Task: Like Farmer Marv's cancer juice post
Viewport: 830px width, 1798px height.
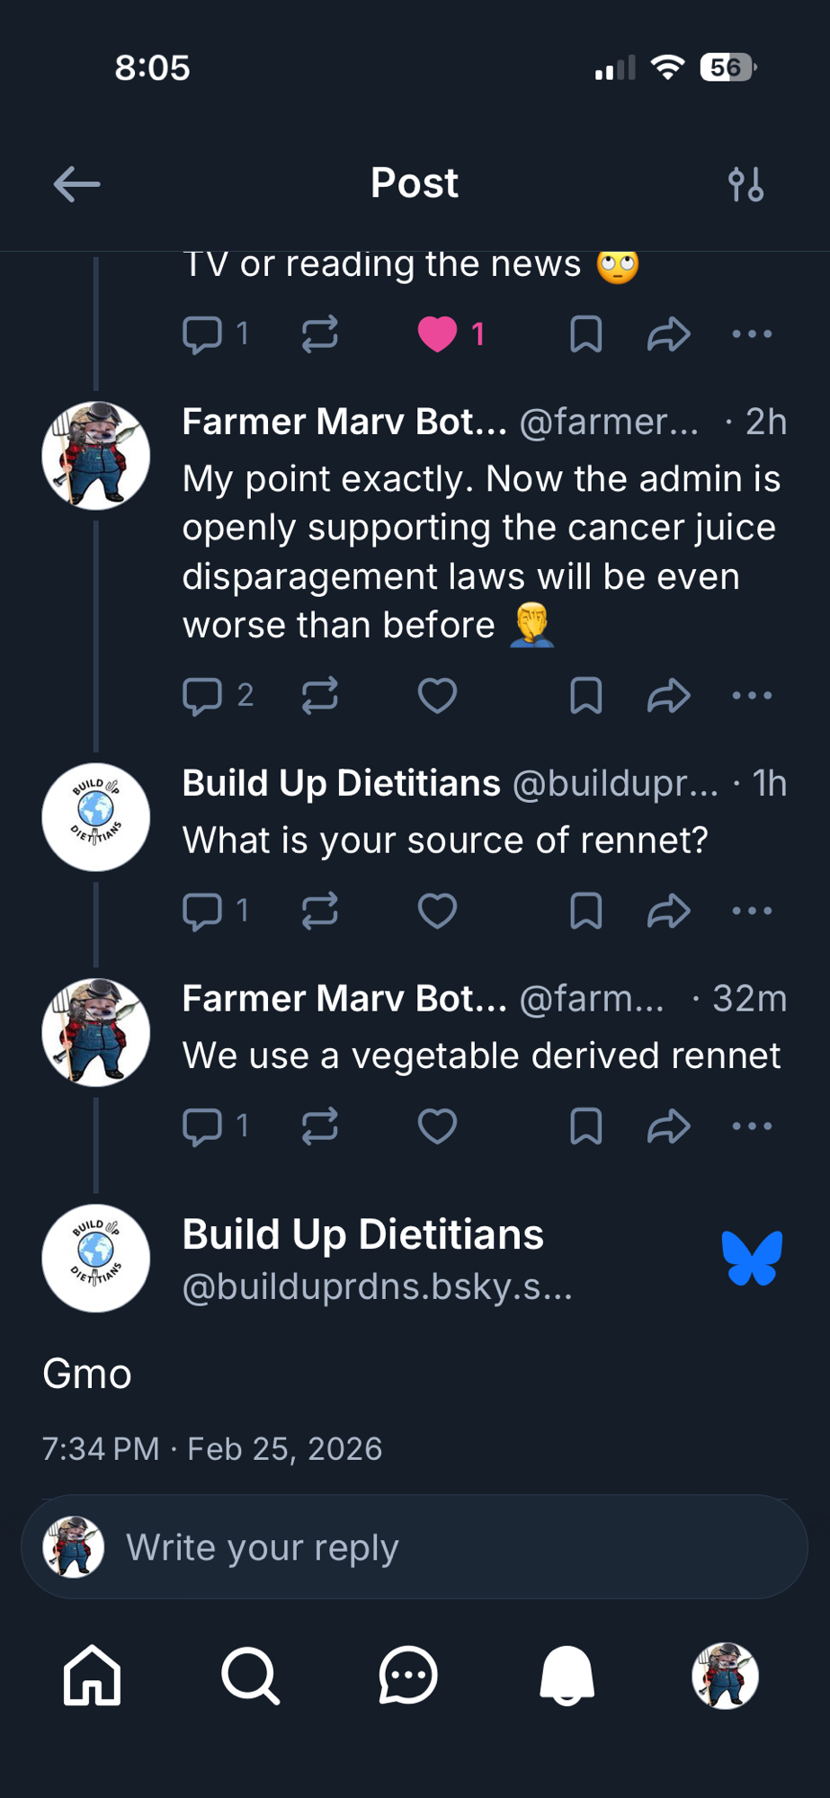Action: pos(438,696)
